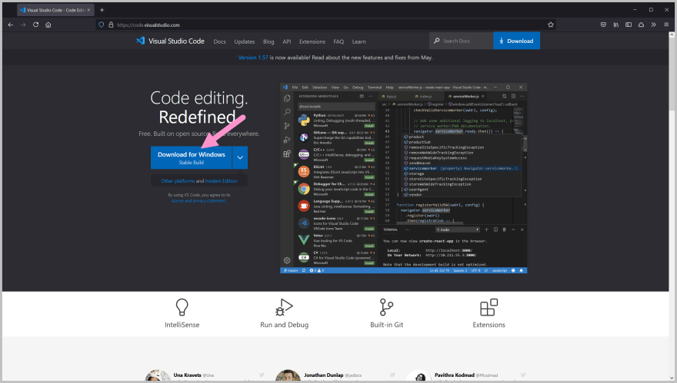Open license and privacy statement link
This screenshot has width=677, height=383.
(198, 201)
